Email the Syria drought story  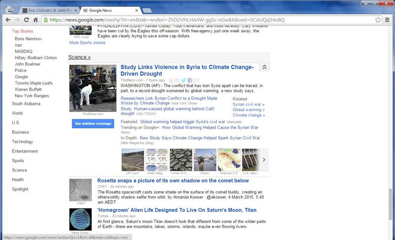pyautogui.click(x=196, y=80)
